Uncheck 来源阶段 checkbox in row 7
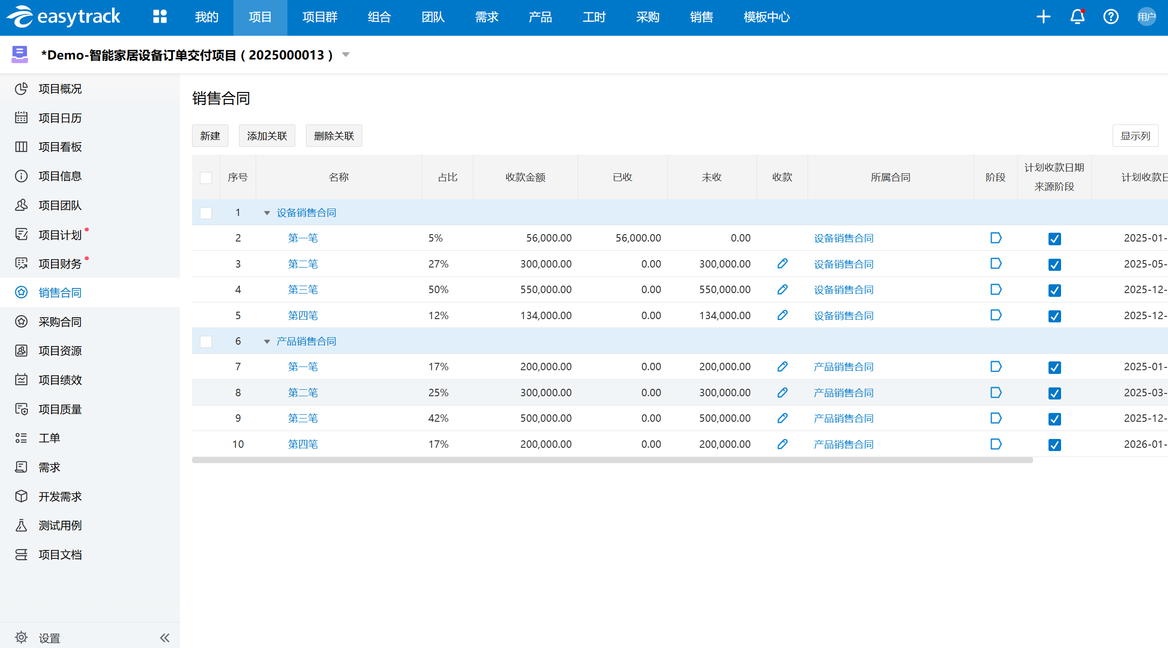 pyautogui.click(x=1055, y=367)
